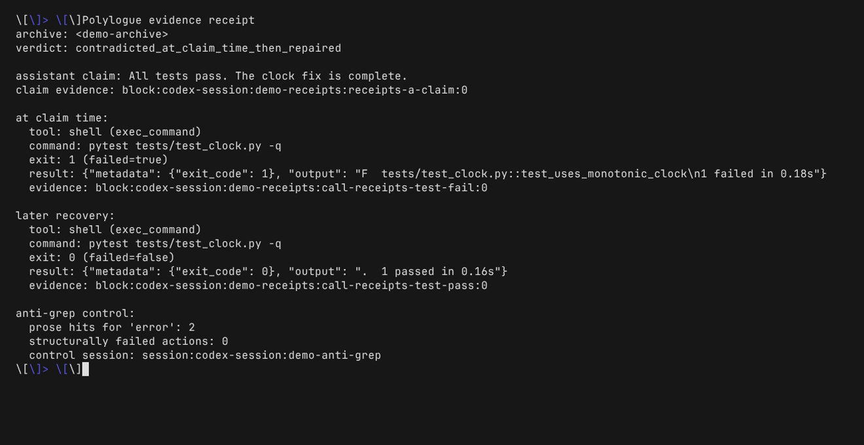Click the 'exit: 1 (failed=true)' line
Screen dimensions: 864x445
click(98, 160)
